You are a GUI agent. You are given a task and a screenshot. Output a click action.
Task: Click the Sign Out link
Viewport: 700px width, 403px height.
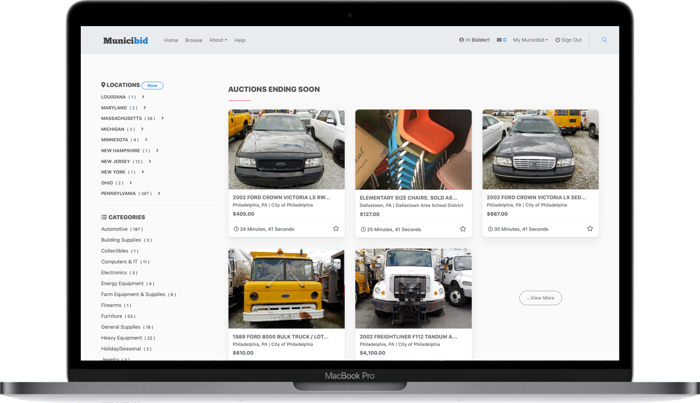568,40
